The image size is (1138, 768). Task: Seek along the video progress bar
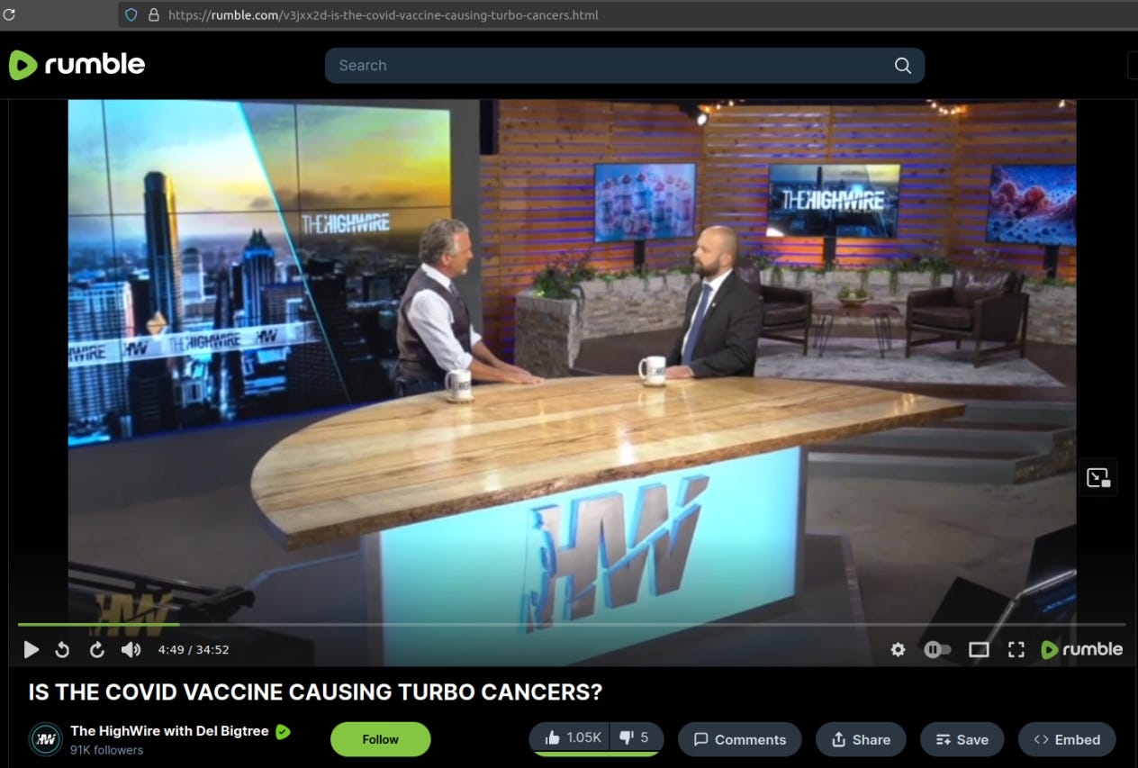[572, 624]
